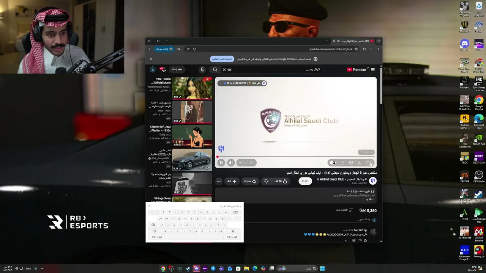Image resolution: width=486 pixels, height=273 pixels.
Task: Pause the YouTube video
Action: 221,163
